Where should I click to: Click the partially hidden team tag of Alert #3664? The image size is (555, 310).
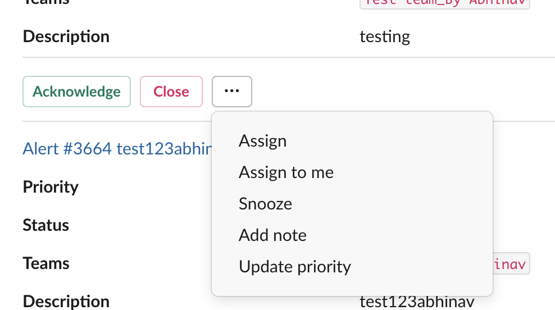pos(511,263)
